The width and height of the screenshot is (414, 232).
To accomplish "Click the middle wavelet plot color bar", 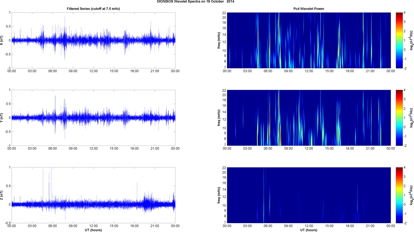I will pos(399,118).
